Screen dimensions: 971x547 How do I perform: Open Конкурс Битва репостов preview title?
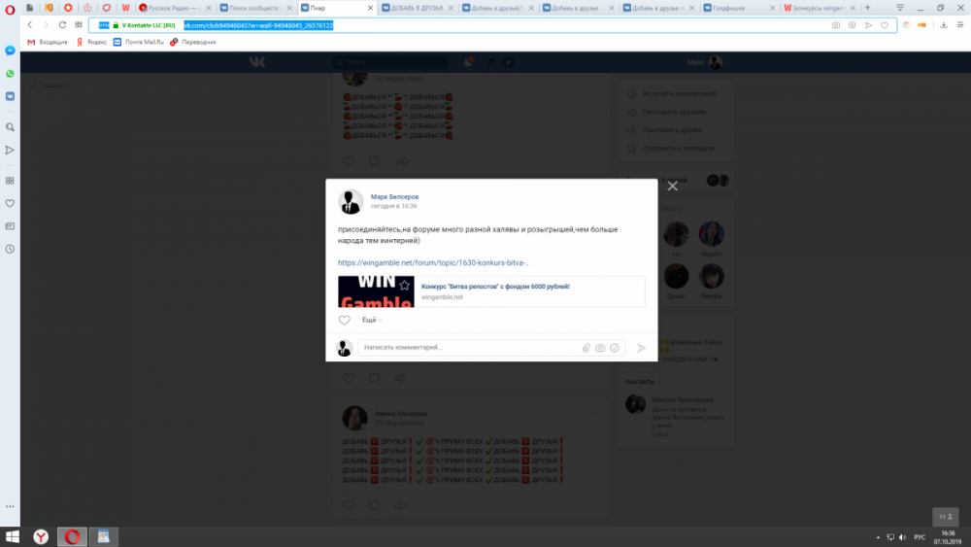495,287
